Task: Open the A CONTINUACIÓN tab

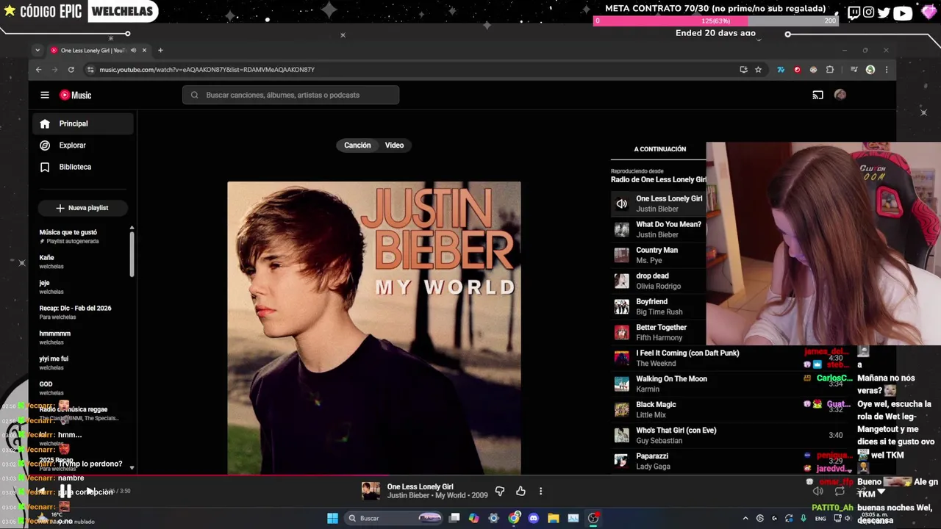Action: click(660, 149)
